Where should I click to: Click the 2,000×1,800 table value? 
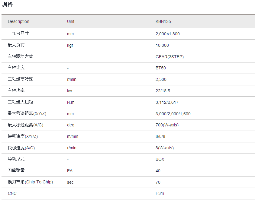point(167,34)
